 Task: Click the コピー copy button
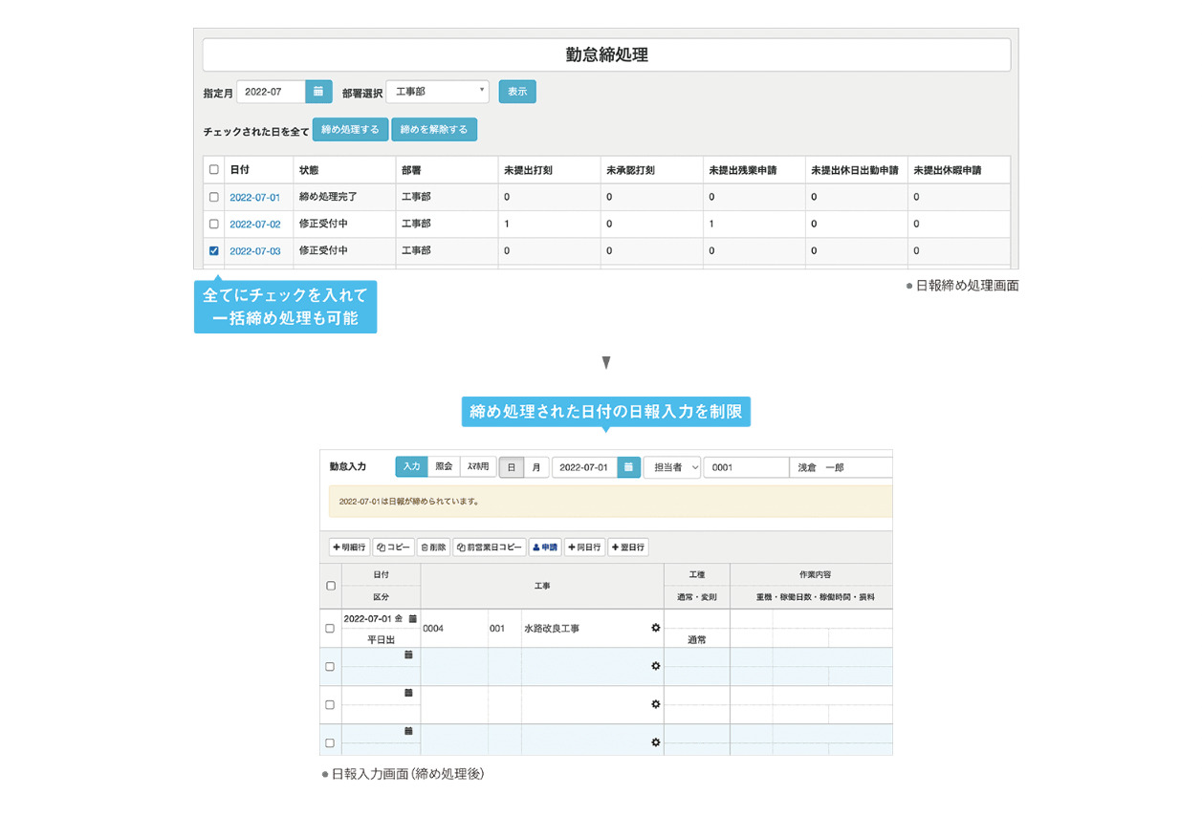click(x=393, y=548)
